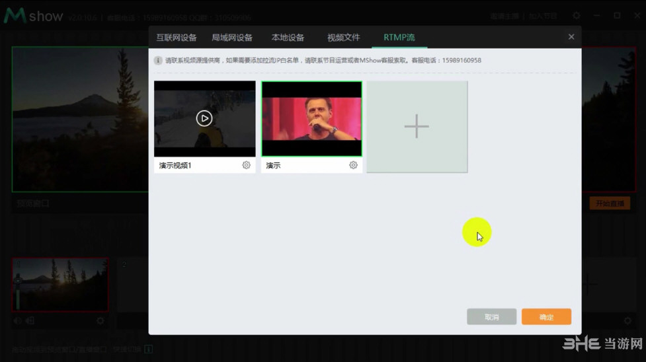
Task: Select source slot 1 thumbnail in main window
Action: 60,285
